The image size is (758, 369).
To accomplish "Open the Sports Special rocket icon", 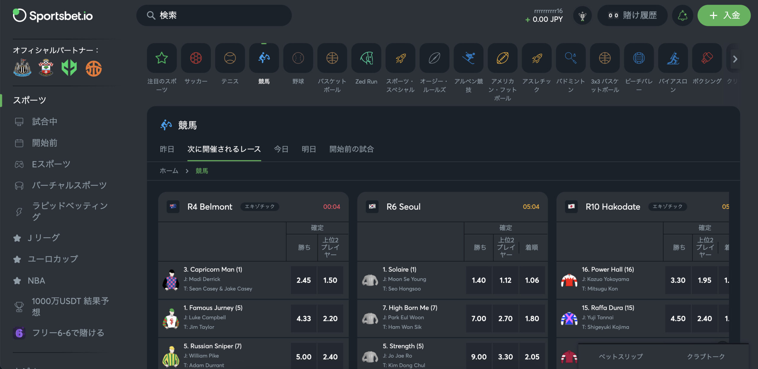I will coord(400,58).
